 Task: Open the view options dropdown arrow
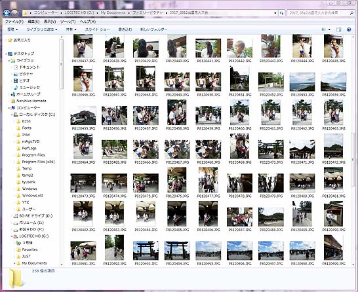(329, 29)
